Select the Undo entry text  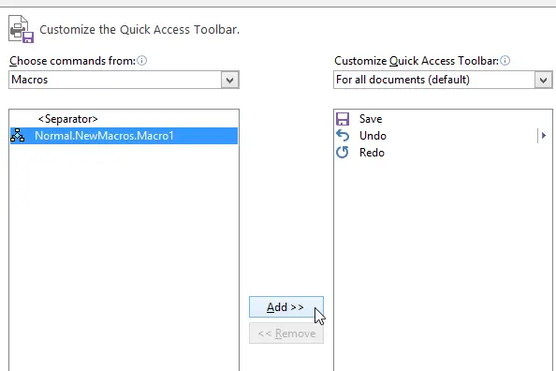coord(373,136)
